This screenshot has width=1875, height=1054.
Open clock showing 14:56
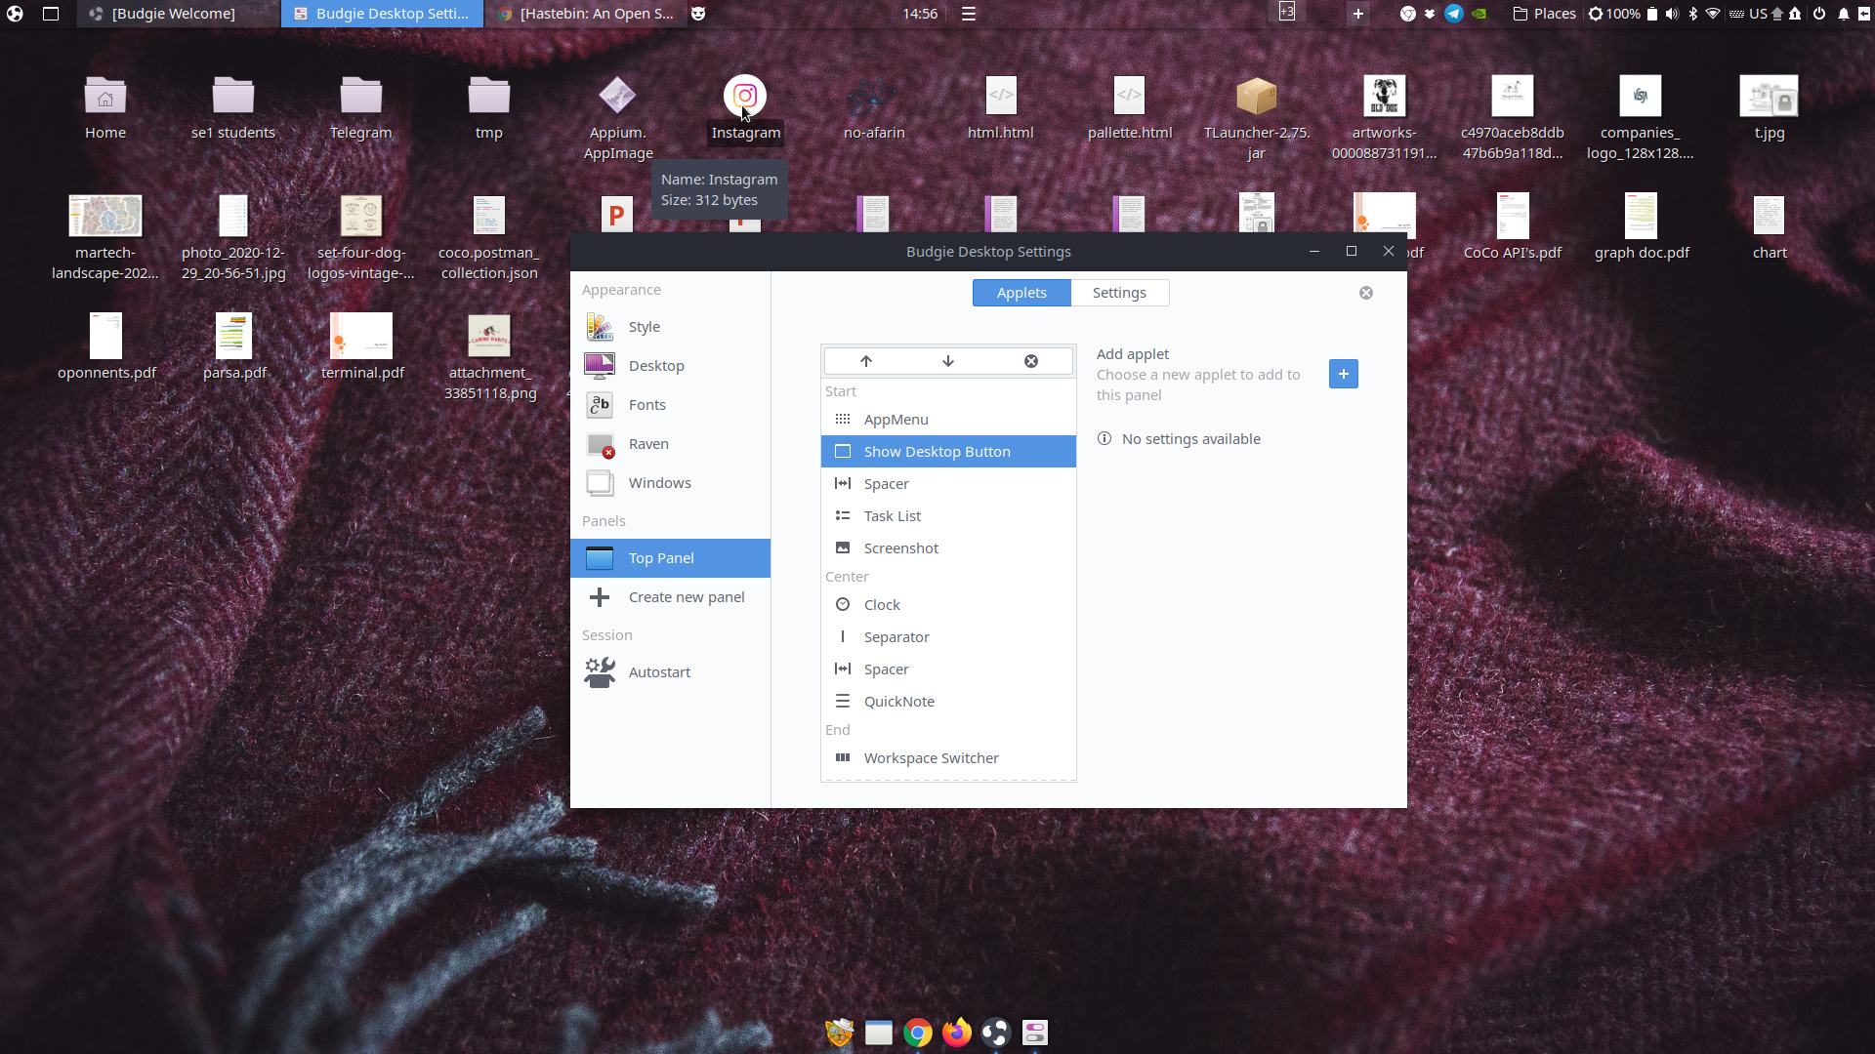point(920,14)
